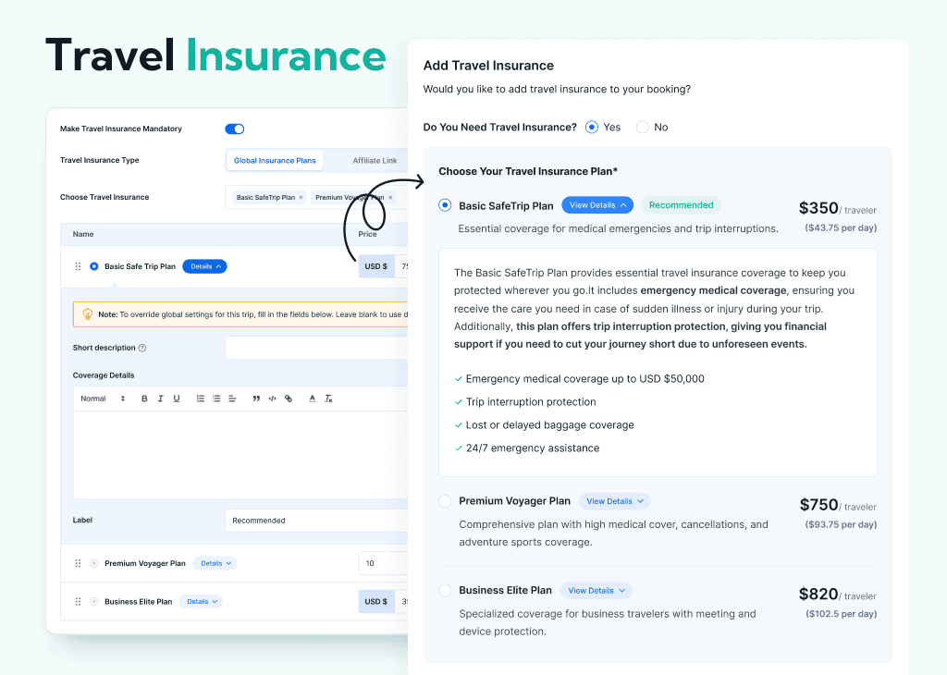Viewport: 947px width, 675px height.
Task: Insert a bulleted list
Action: tap(216, 399)
